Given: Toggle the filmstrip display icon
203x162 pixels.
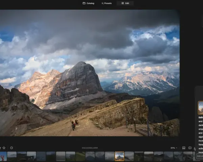Looking at the screenshot, I should tap(184, 148).
